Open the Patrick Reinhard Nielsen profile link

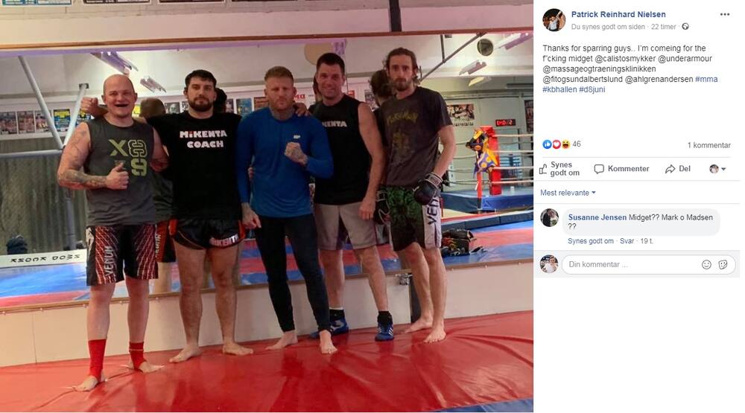618,14
